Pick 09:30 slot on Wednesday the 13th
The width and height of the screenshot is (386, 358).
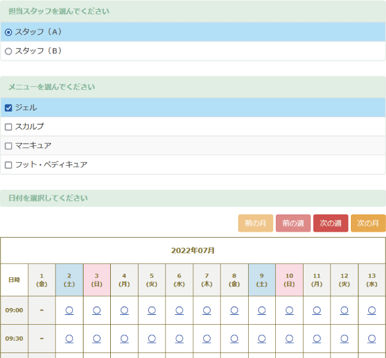372,338
